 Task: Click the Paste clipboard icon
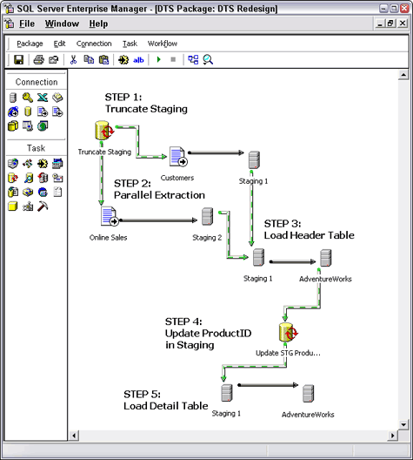pyautogui.click(x=103, y=60)
